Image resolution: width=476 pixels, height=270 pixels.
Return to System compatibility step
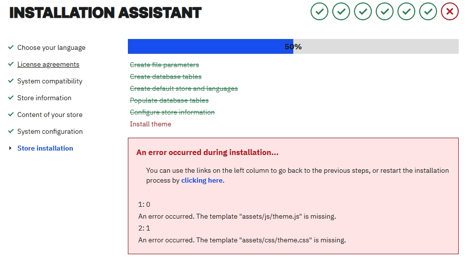point(50,81)
